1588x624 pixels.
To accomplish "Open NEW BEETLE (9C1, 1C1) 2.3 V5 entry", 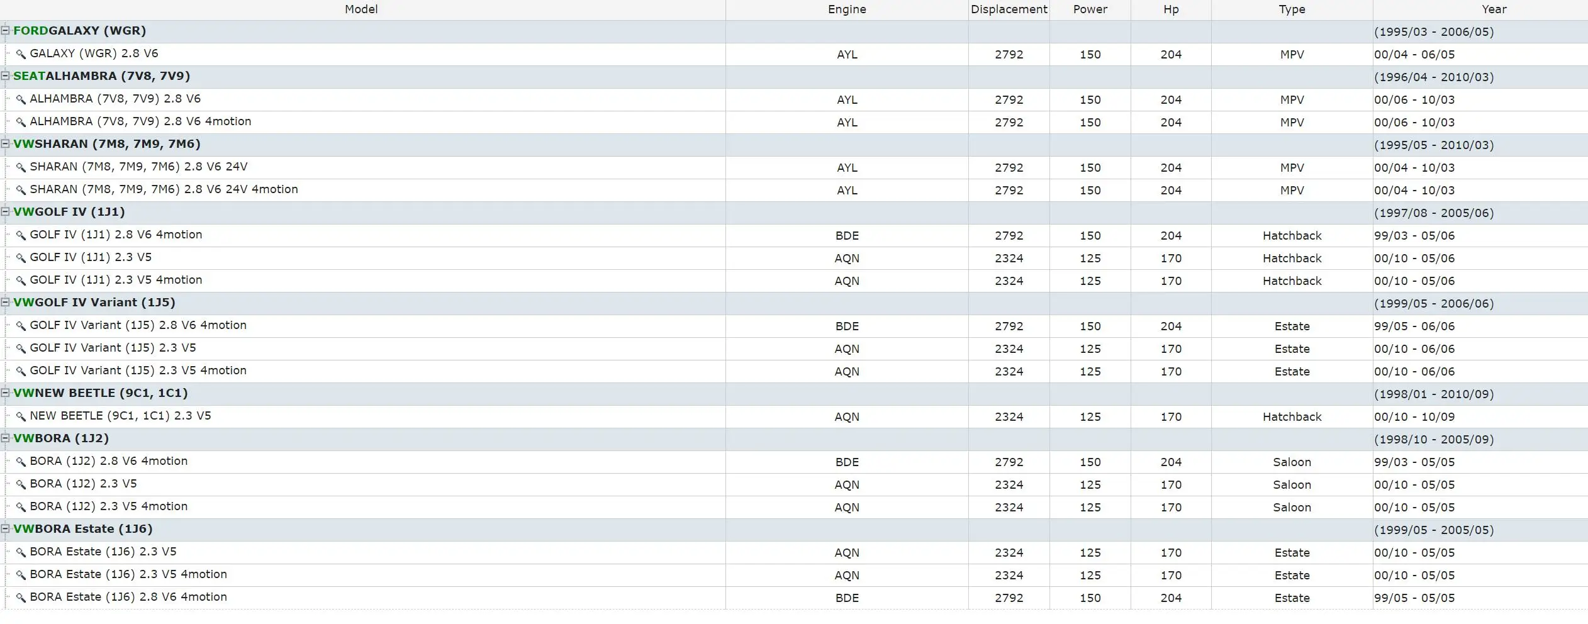I will coord(121,416).
